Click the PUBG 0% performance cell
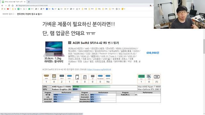205x115 pixels. click(x=147, y=95)
